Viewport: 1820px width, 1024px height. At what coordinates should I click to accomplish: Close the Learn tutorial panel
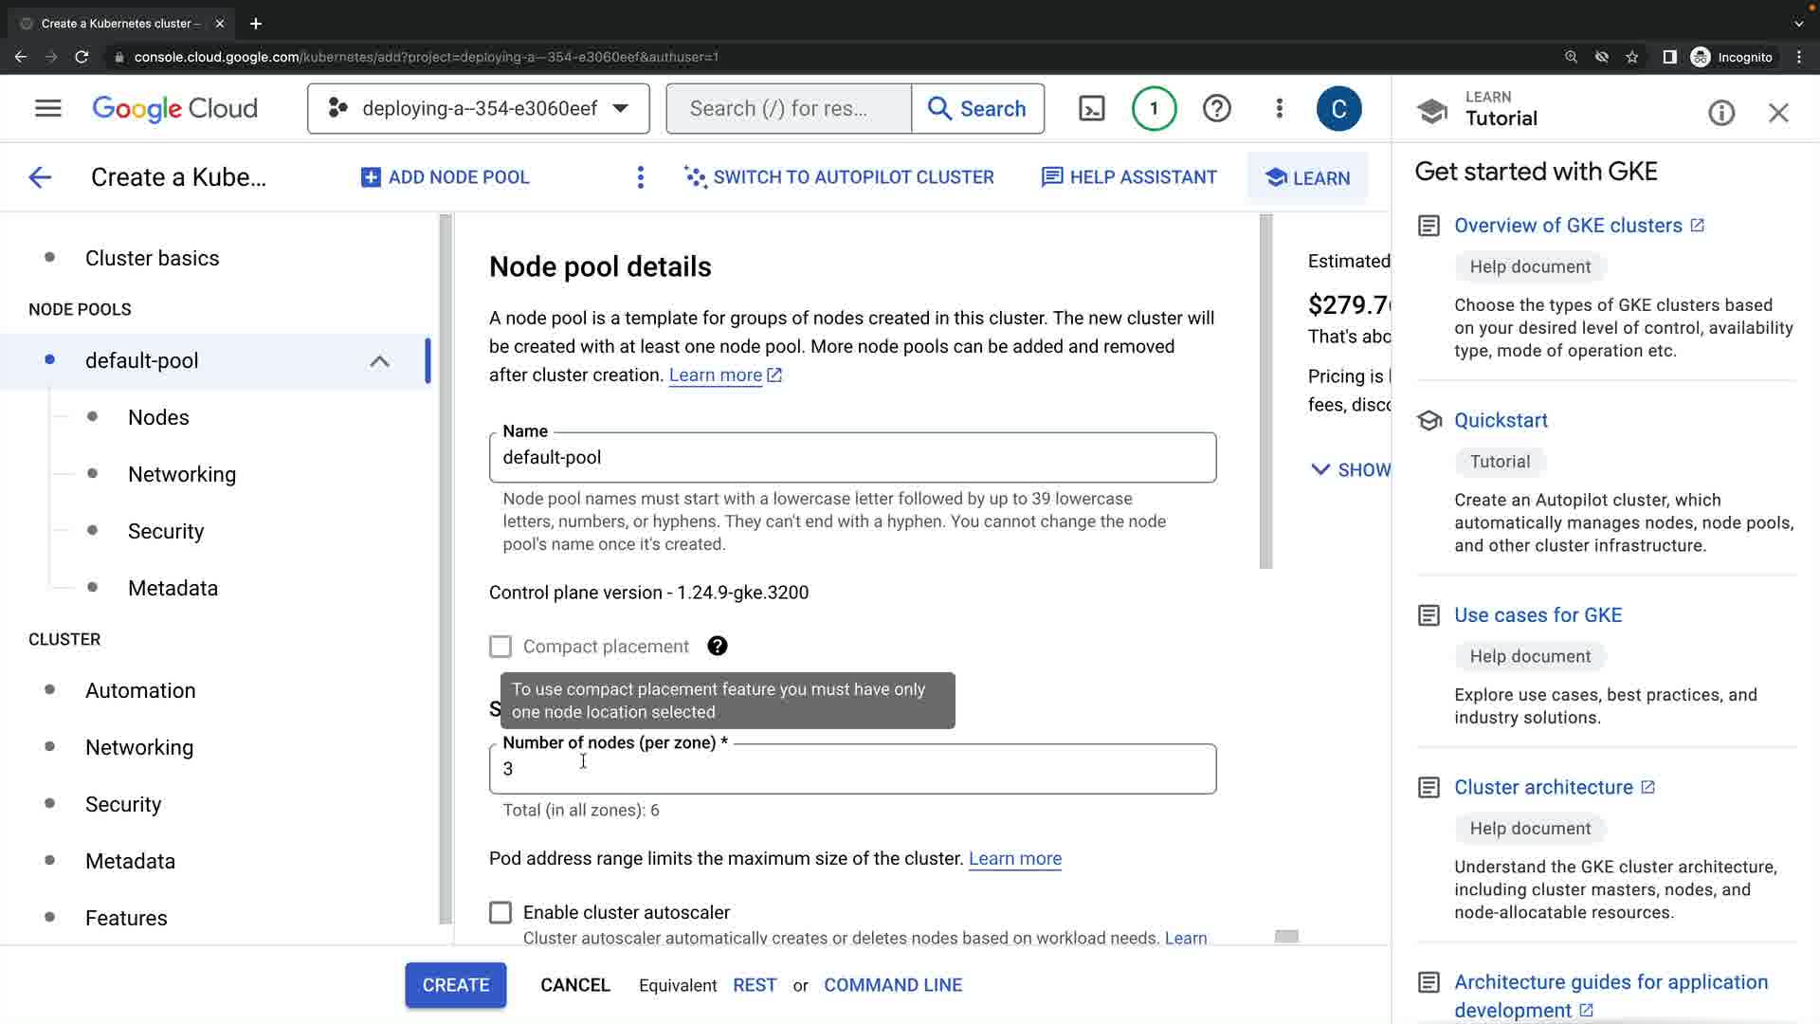pyautogui.click(x=1778, y=114)
